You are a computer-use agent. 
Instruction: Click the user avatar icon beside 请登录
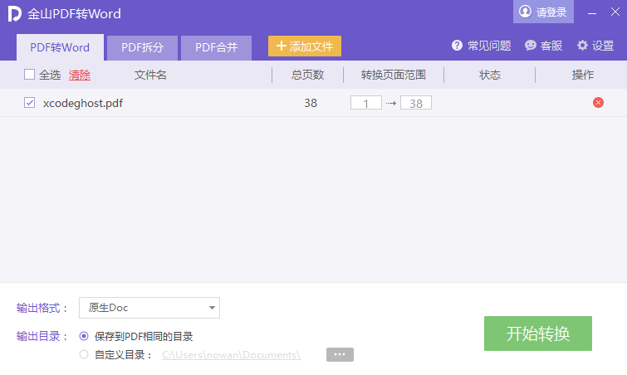click(x=525, y=12)
